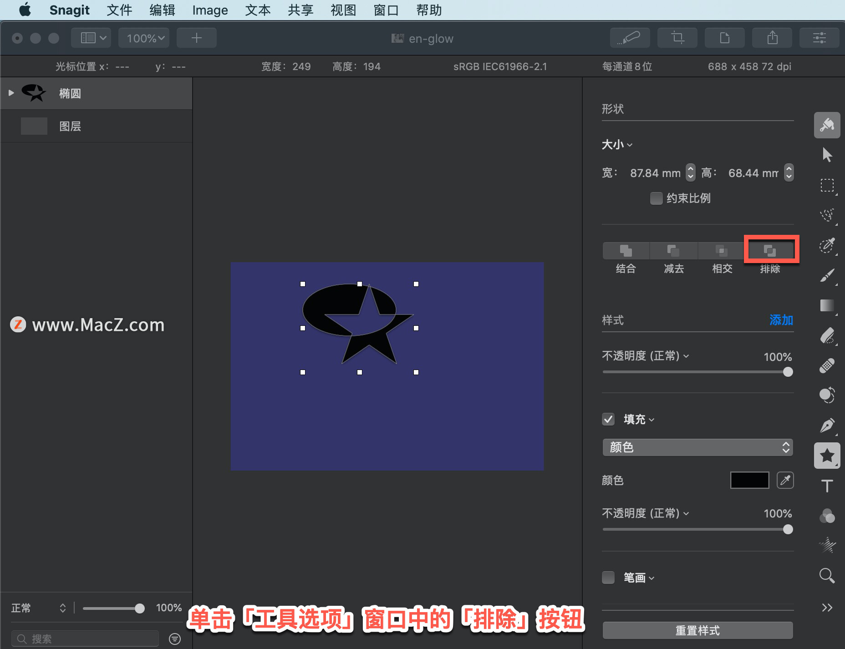This screenshot has height=649, width=845.
Task: Select the Arrange arrow tool
Action: (827, 155)
